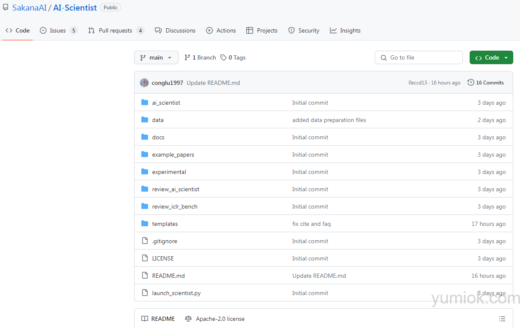This screenshot has height=328, width=520.
Task: Open the Pull requests tab
Action: tap(116, 30)
